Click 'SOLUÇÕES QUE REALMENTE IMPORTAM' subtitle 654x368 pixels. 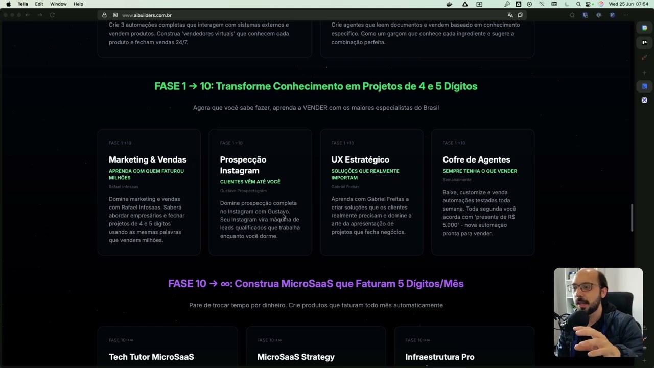pyautogui.click(x=365, y=174)
